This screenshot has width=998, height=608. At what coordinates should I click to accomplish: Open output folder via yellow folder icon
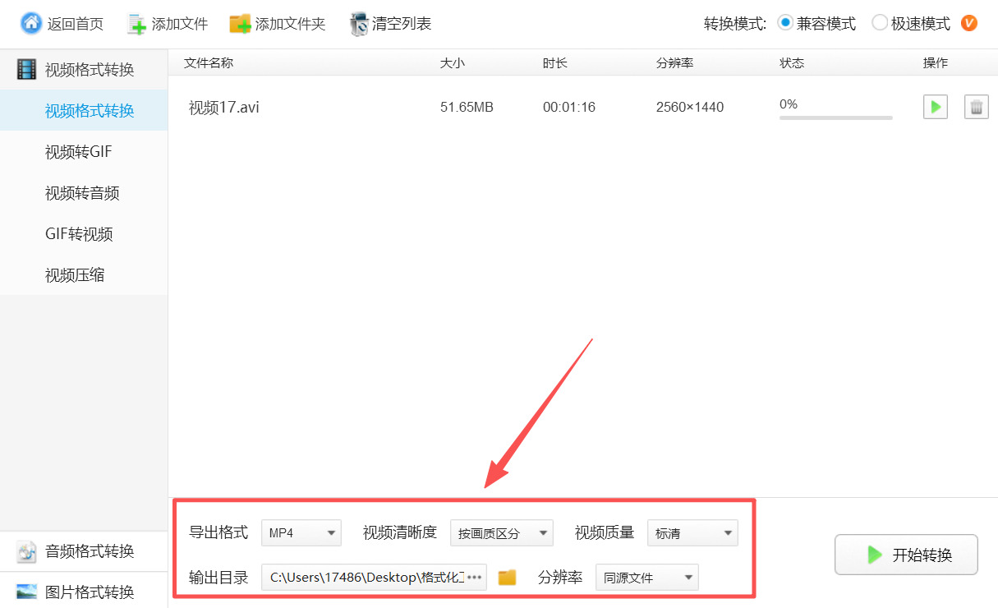508,577
